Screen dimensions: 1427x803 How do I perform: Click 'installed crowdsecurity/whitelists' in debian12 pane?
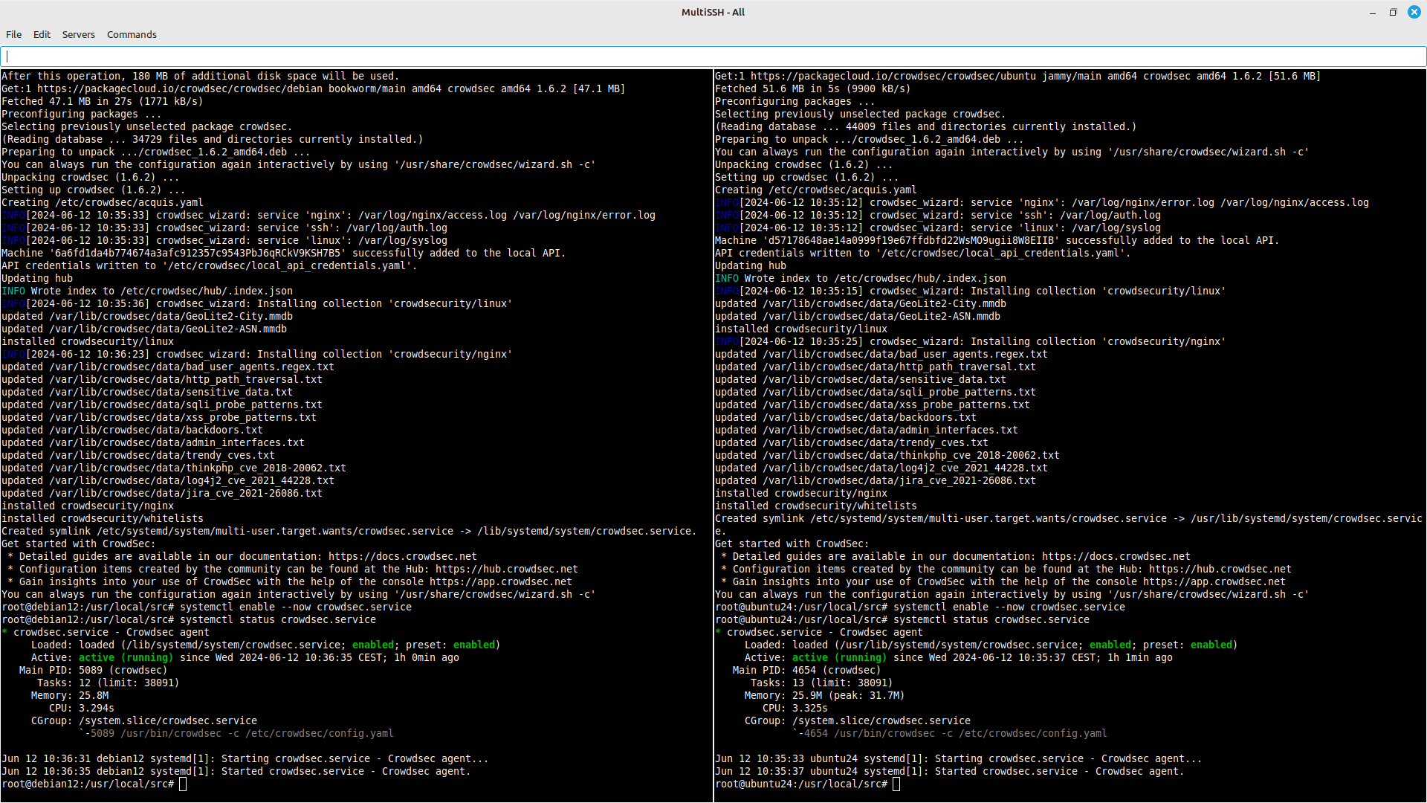coord(103,518)
